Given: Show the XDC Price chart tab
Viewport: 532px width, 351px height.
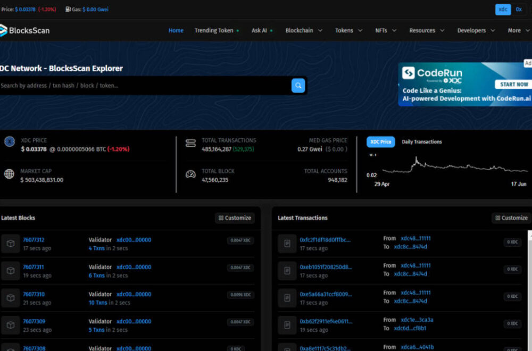Looking at the screenshot, I should pos(380,142).
